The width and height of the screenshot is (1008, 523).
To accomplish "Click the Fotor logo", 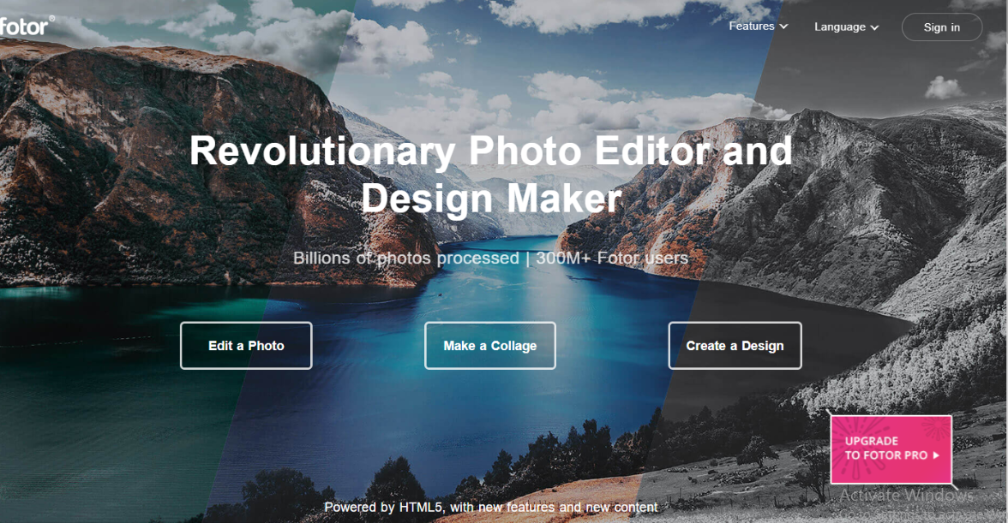I will (x=24, y=27).
